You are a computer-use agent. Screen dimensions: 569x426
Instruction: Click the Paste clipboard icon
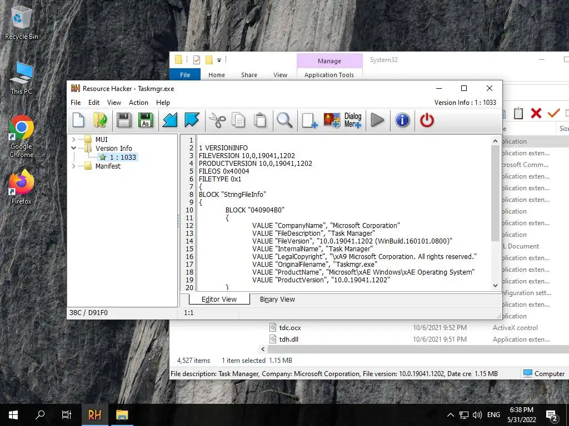tap(260, 120)
